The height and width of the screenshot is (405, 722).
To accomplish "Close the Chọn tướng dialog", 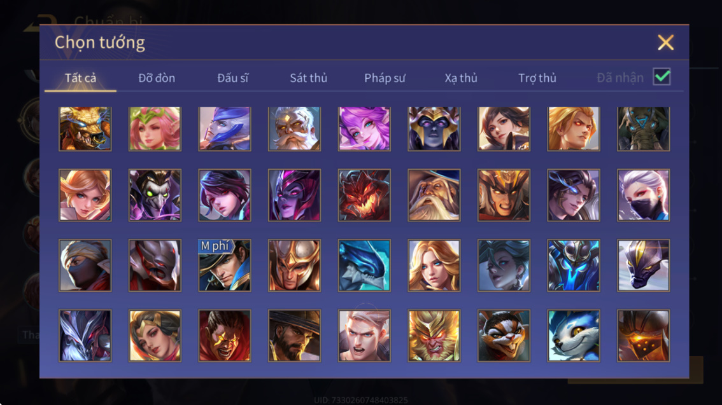I will 665,43.
